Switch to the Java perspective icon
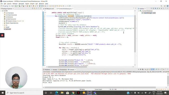Screen dimensions: 169x95 [167, 6]
